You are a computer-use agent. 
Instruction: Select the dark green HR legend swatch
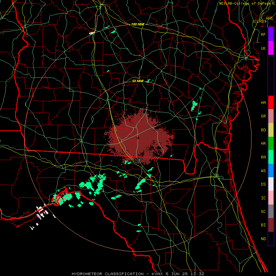point(271,144)
